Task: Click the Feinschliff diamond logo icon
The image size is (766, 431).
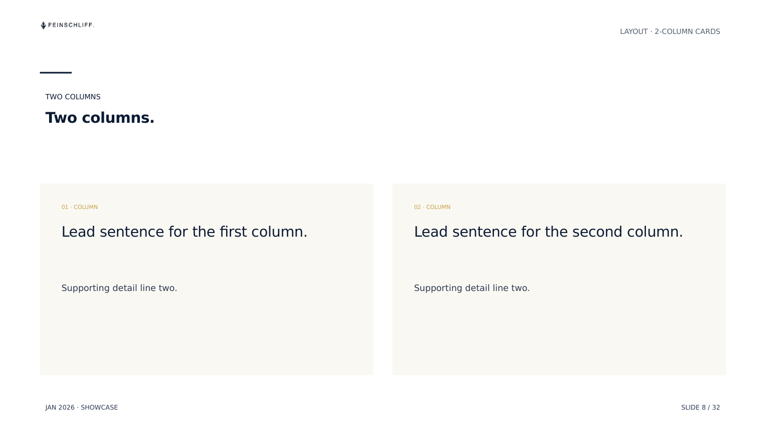Action: (43, 25)
